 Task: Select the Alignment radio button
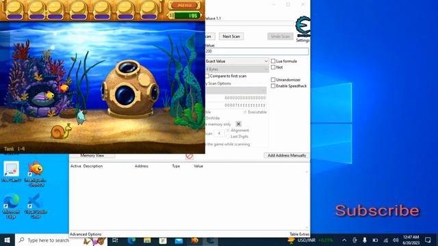click(x=228, y=131)
